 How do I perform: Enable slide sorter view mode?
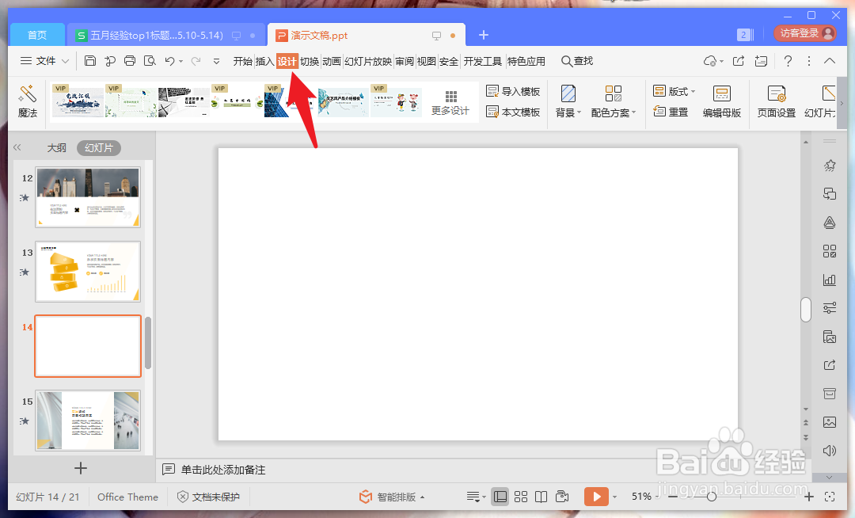[x=521, y=496]
